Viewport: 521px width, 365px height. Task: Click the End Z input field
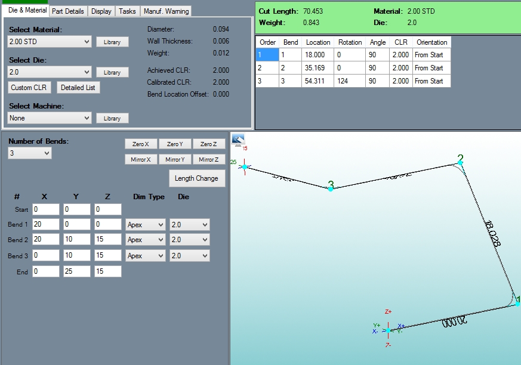click(108, 271)
